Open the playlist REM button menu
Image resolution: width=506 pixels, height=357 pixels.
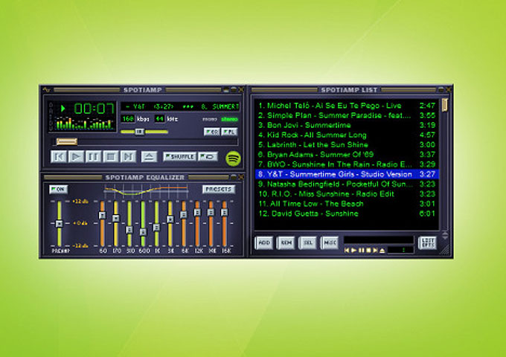pyautogui.click(x=286, y=243)
